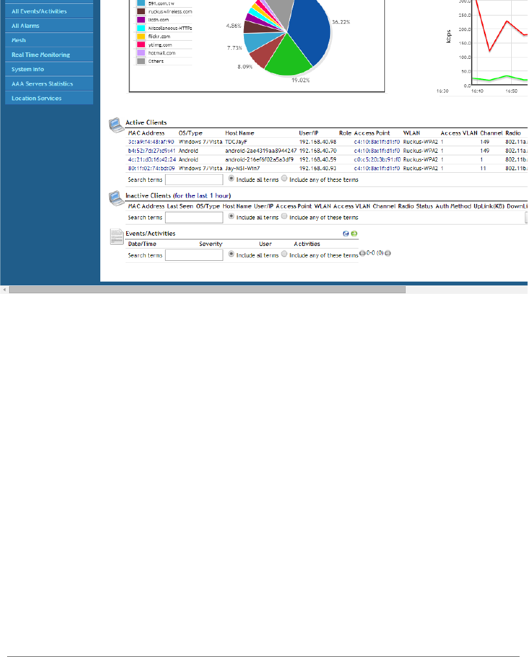Click the green arrow icon in Events/Activities
528x657 pixels.
[x=354, y=234]
